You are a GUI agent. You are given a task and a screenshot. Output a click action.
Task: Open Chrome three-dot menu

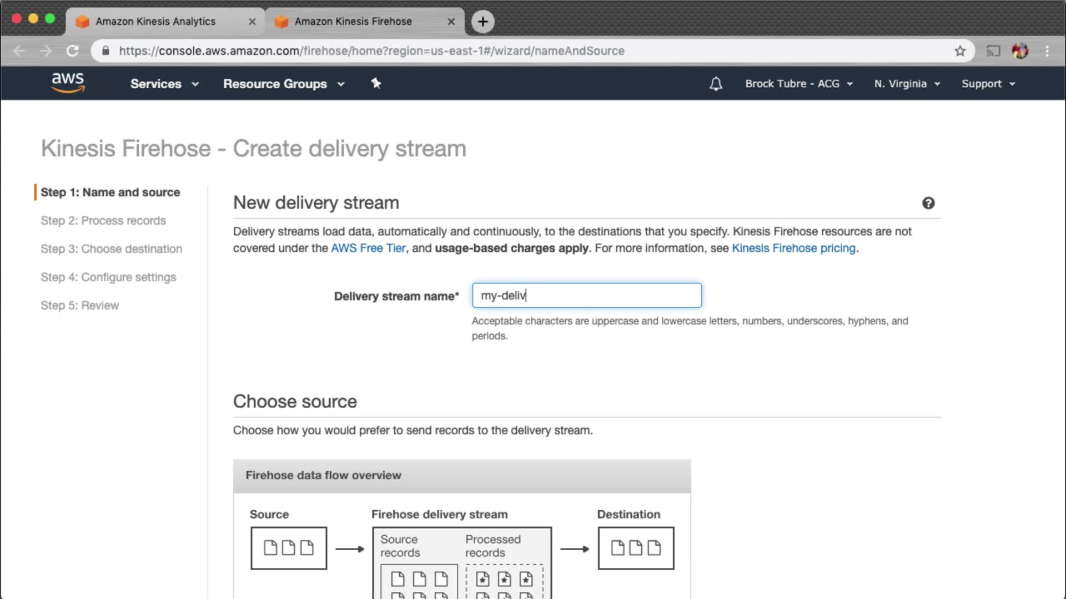click(x=1047, y=51)
